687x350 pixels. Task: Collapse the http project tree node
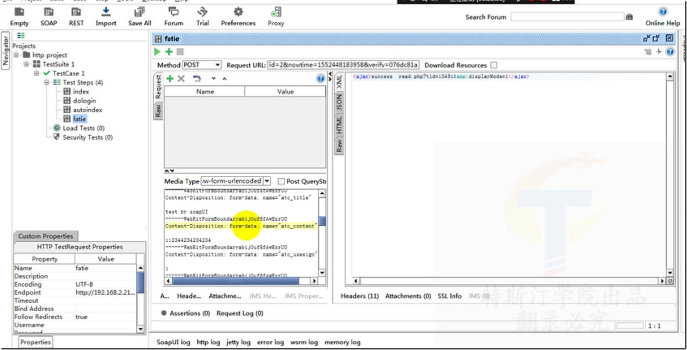(17, 55)
